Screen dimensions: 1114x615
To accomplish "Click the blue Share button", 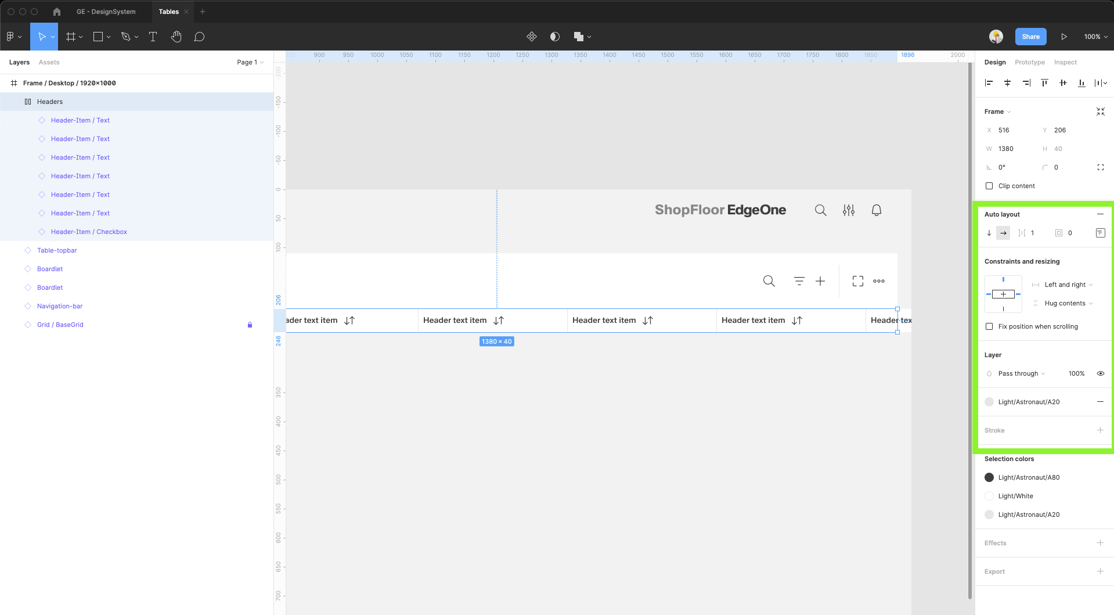I will [1030, 37].
